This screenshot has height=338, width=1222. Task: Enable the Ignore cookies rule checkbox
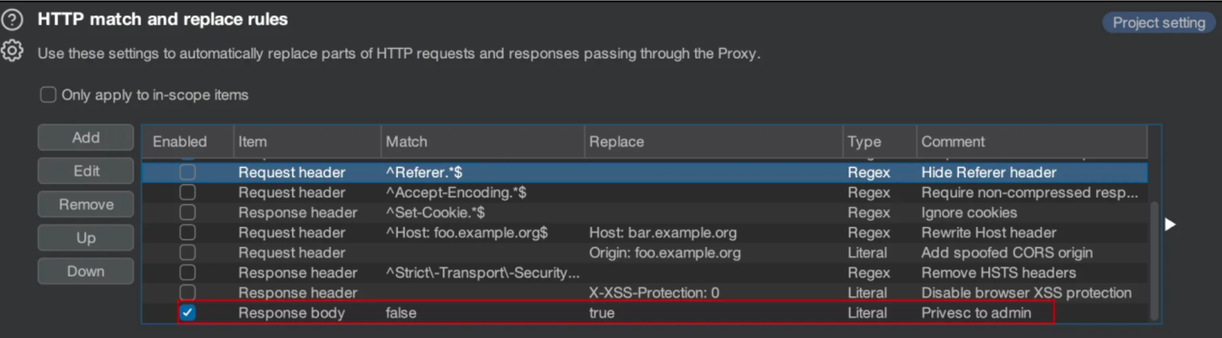click(x=187, y=213)
